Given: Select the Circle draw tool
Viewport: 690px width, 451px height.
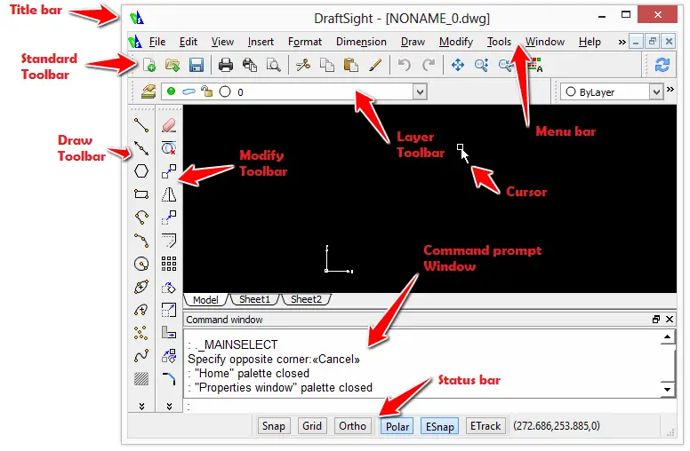Looking at the screenshot, I should (x=141, y=264).
